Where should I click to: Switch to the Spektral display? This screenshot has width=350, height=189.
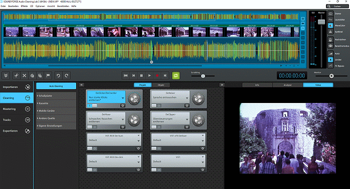coord(330,31)
